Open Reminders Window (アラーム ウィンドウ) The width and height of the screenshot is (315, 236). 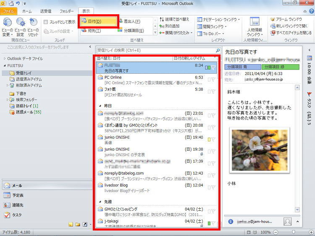[x=286, y=19]
